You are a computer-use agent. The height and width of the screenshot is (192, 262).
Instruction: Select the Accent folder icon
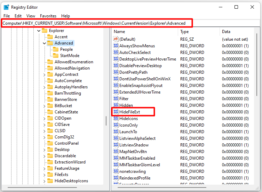pyautogui.click(x=50, y=37)
